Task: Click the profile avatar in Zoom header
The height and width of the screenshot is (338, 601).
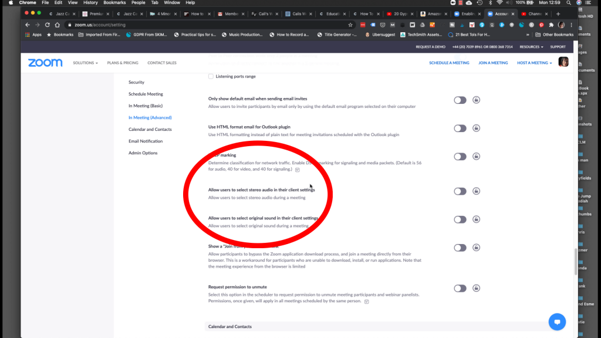Action: 563,62
